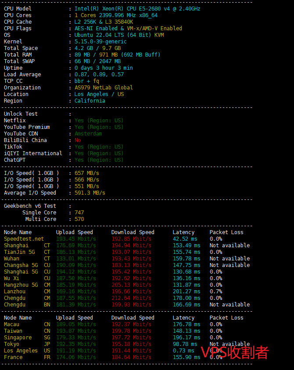Viewport: 294px width, 370px height.
Task: Click the CPU Model value Intel Xeon E5-2680
Action: (x=137, y=9)
